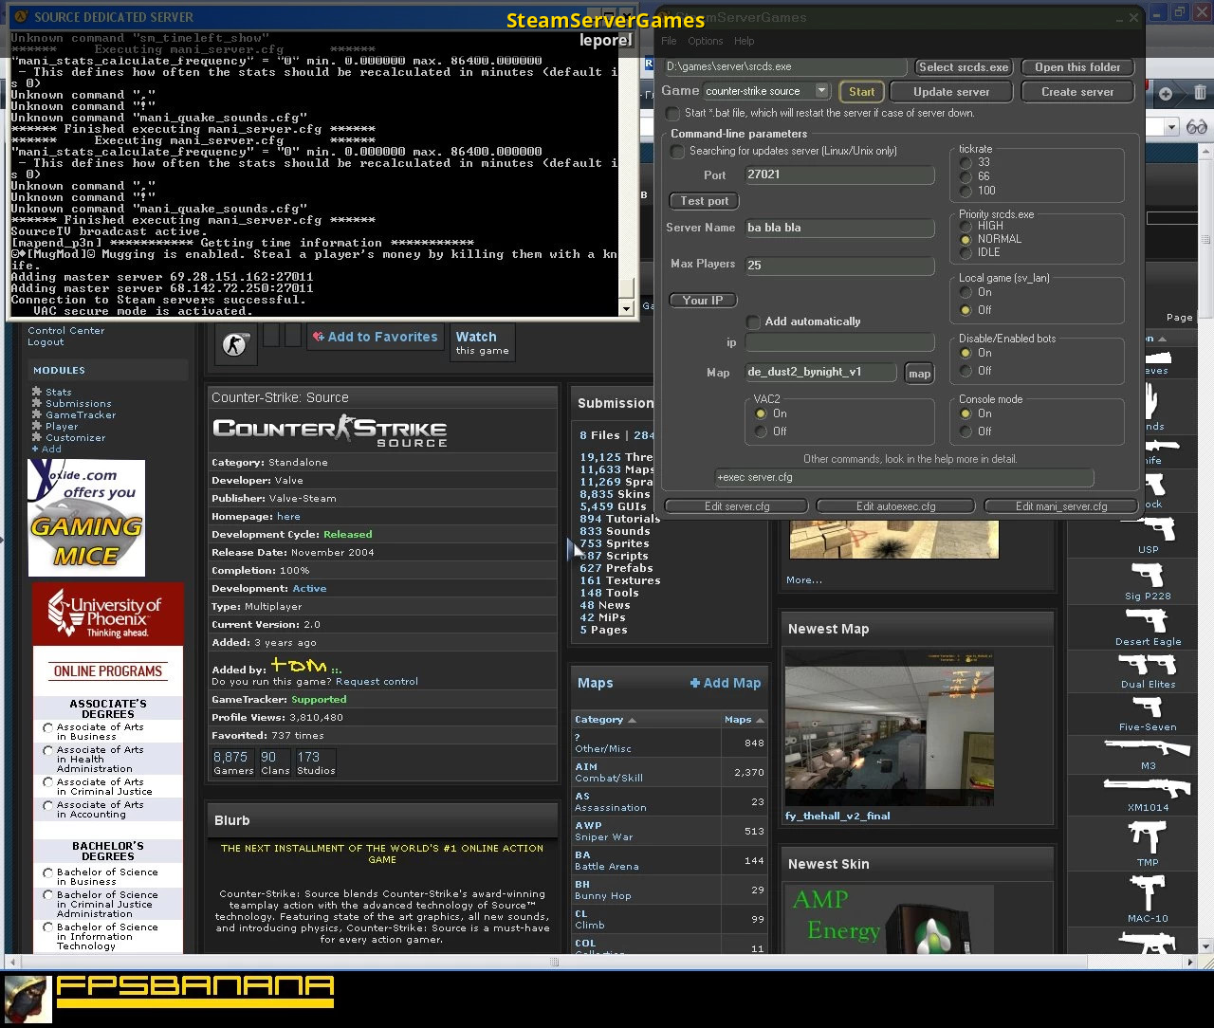Choose the Dual Elites weapon icon
1214x1028 pixels.
1148,664
